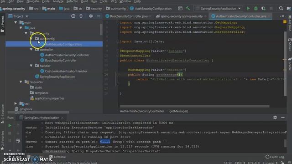Image resolution: width=292 pixels, height=164 pixels.
Task: Stop process in Run panel
Action: (x=10, y=133)
